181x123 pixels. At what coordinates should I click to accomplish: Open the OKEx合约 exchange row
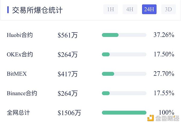tap(20, 55)
